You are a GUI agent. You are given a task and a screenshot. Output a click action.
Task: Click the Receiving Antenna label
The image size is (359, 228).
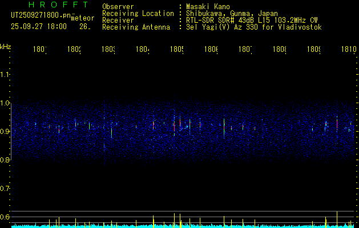pyautogui.click(x=136, y=27)
